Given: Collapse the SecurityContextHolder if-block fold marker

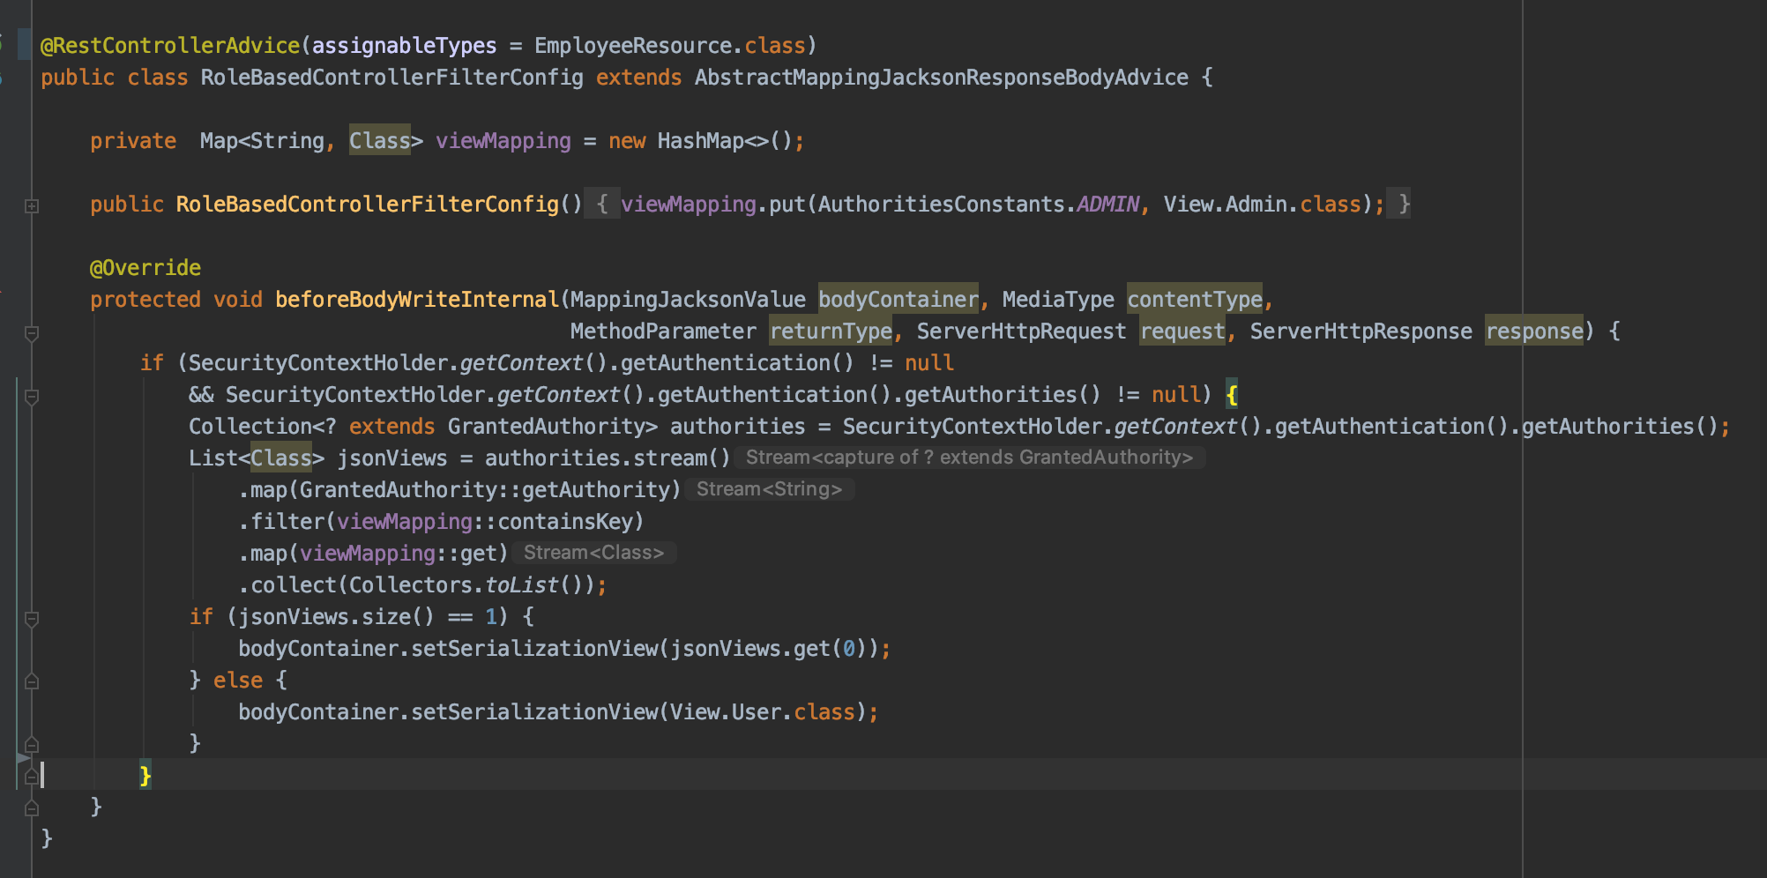Looking at the screenshot, I should pyautogui.click(x=32, y=397).
